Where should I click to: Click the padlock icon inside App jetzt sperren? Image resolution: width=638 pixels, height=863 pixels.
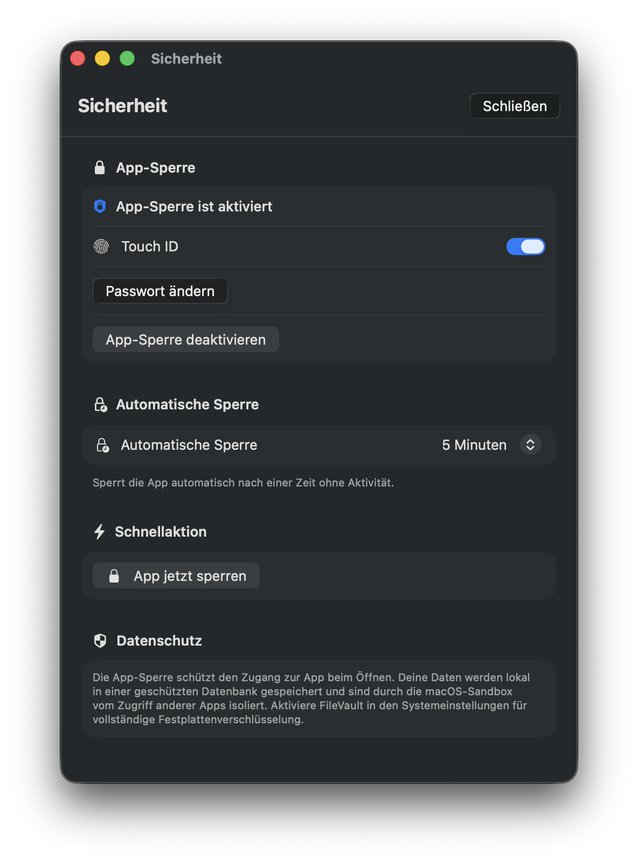pyautogui.click(x=114, y=575)
